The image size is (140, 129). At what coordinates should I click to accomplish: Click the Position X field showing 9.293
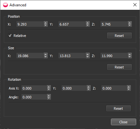(x=30, y=24)
